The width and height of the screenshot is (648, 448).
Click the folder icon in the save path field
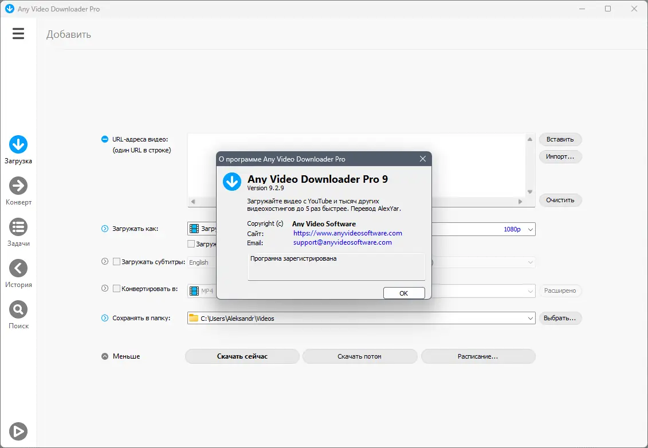[x=194, y=318]
